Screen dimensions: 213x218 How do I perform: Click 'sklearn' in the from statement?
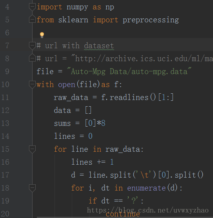point(73,20)
